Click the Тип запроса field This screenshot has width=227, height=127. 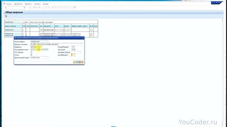[x=31, y=52]
